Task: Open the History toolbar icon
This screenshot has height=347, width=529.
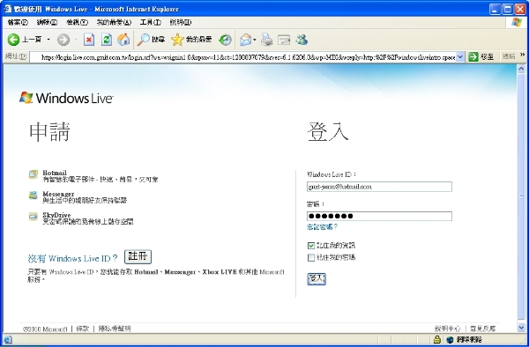Action: coord(225,40)
